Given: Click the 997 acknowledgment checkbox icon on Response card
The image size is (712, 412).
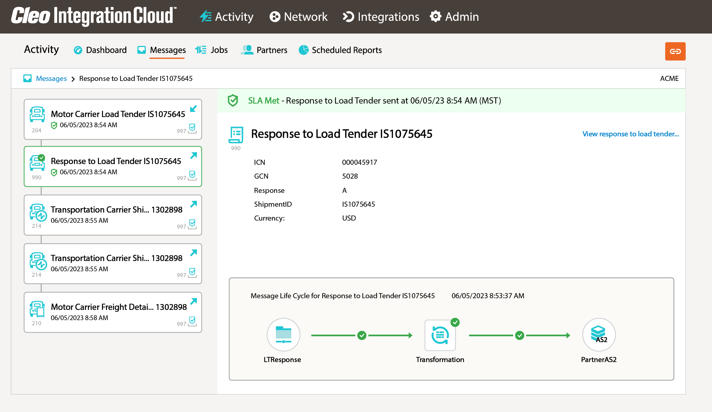Looking at the screenshot, I should (x=192, y=176).
